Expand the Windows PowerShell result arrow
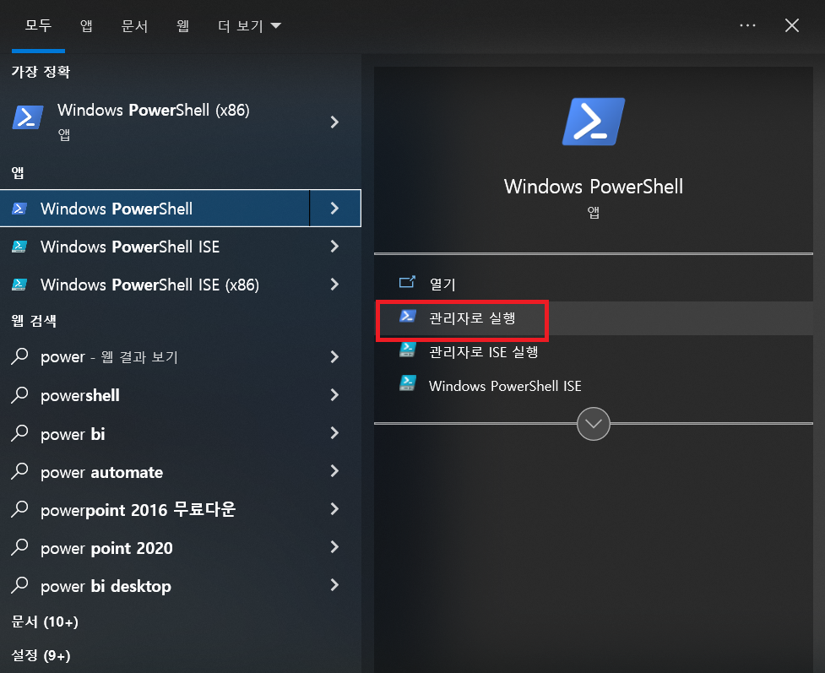The image size is (825, 673). [x=336, y=208]
